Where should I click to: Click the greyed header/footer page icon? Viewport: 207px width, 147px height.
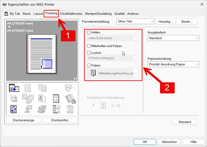pyautogui.click(x=70, y=109)
